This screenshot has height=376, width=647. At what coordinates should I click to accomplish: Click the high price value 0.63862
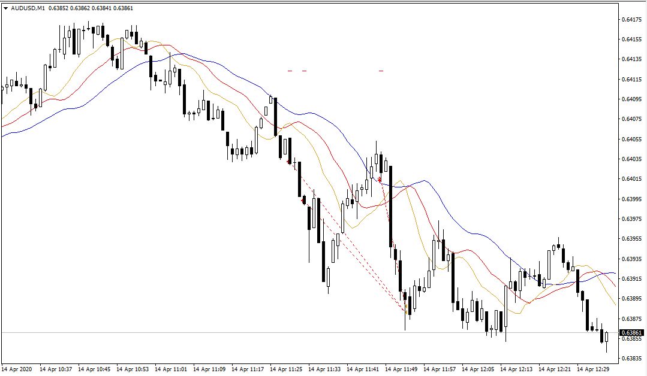pyautogui.click(x=80, y=8)
